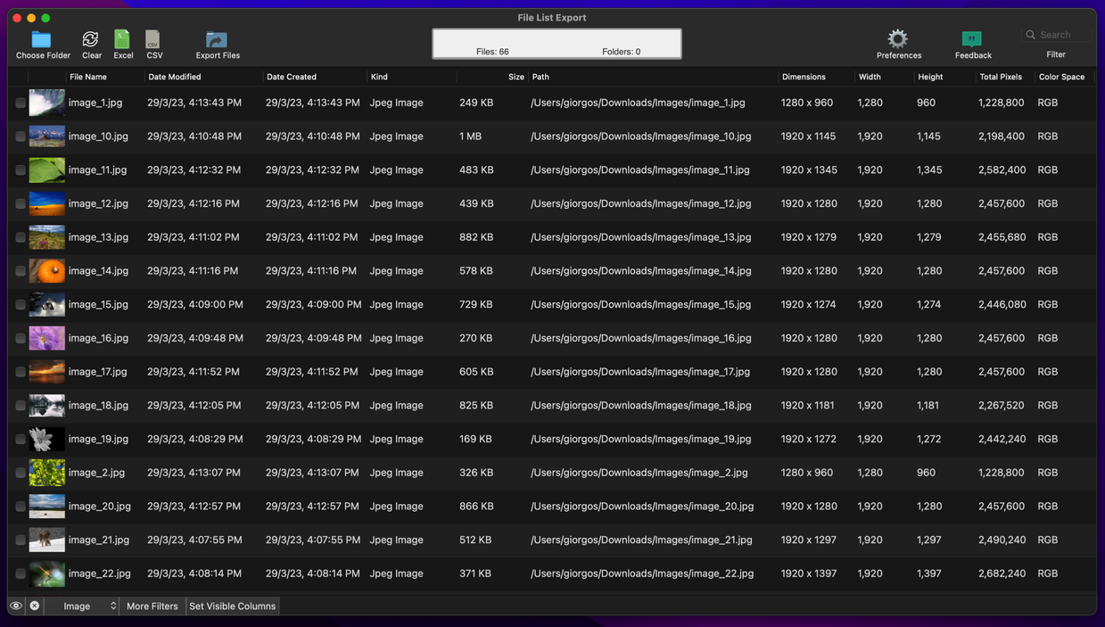
Task: Sort by the Width column header
Action: 870,77
